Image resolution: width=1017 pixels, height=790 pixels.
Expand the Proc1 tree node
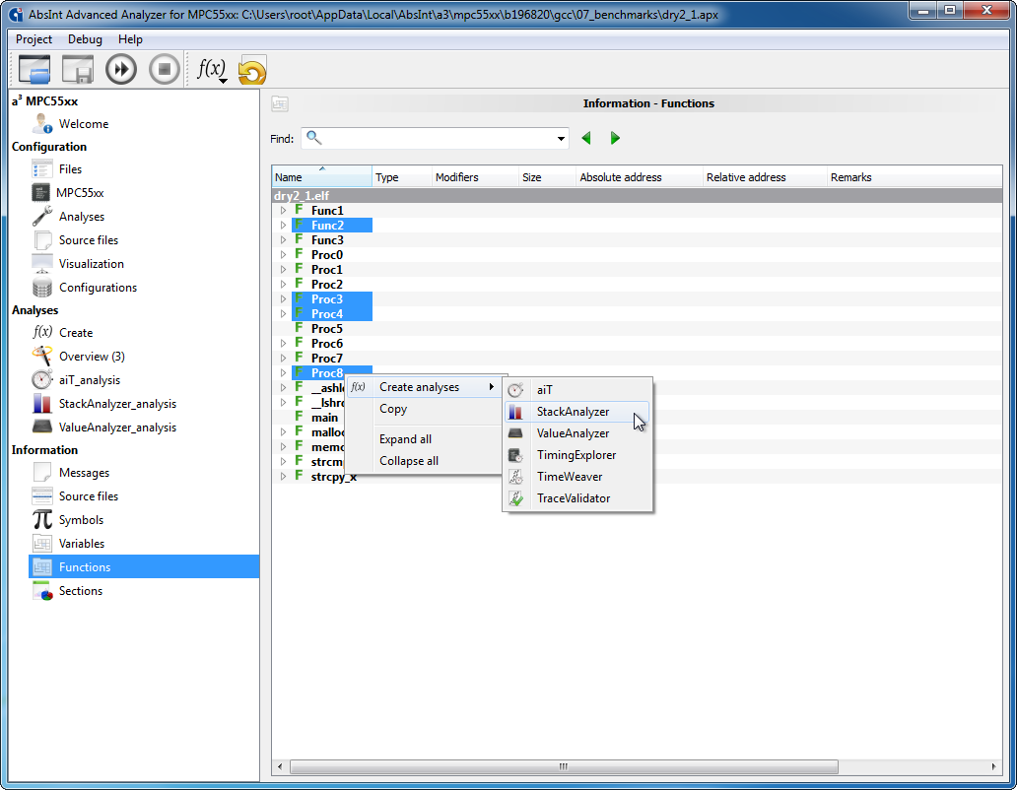(283, 270)
